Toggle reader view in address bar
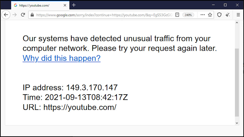Image resolution: width=244 pixels, height=137 pixels. pos(177,15)
